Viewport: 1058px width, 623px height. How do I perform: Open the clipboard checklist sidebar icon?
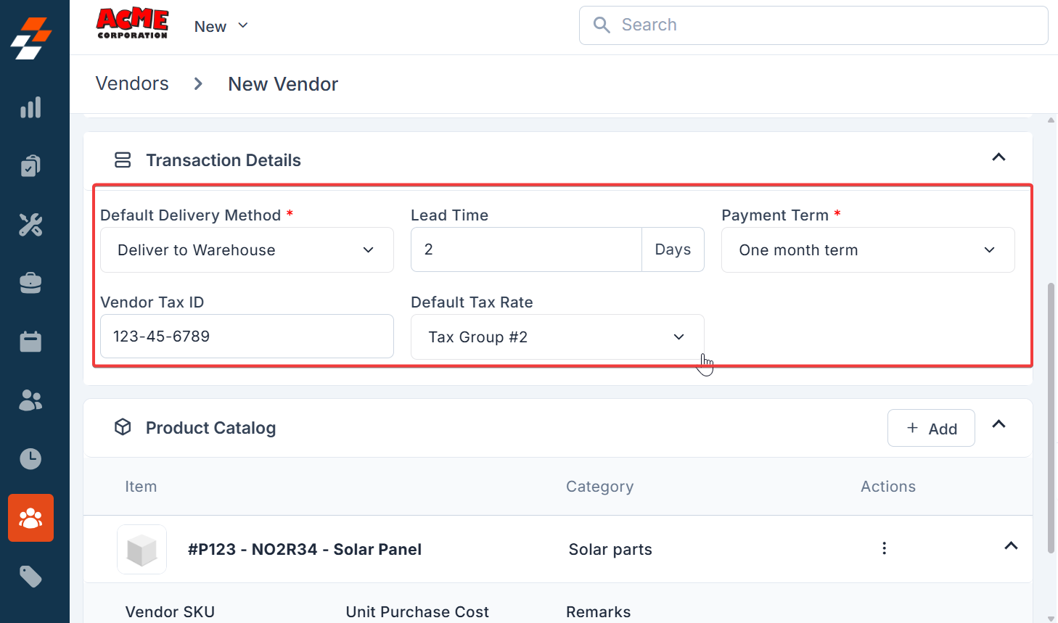point(30,166)
